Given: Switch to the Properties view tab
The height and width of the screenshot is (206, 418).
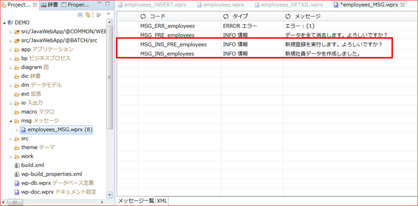Looking at the screenshot, I should (75, 5).
